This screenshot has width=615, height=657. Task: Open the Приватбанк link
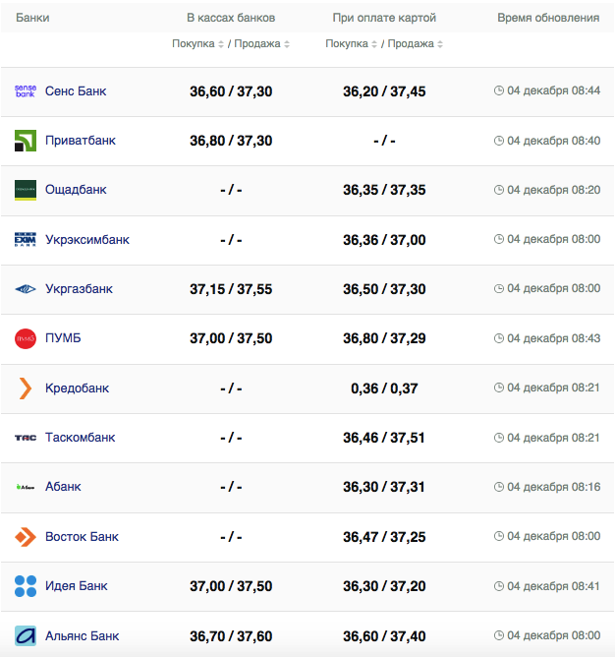coord(81,141)
